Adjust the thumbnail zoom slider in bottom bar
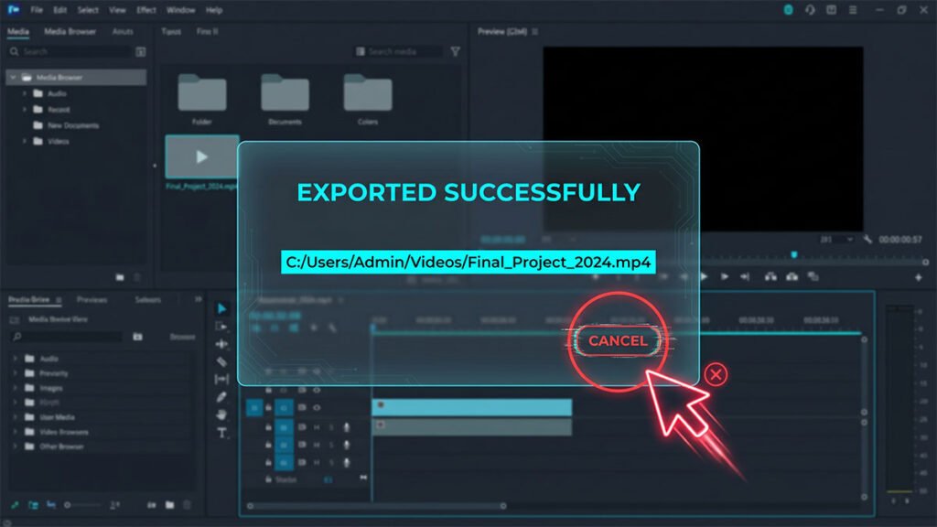The height and width of the screenshot is (527, 937). (x=83, y=505)
